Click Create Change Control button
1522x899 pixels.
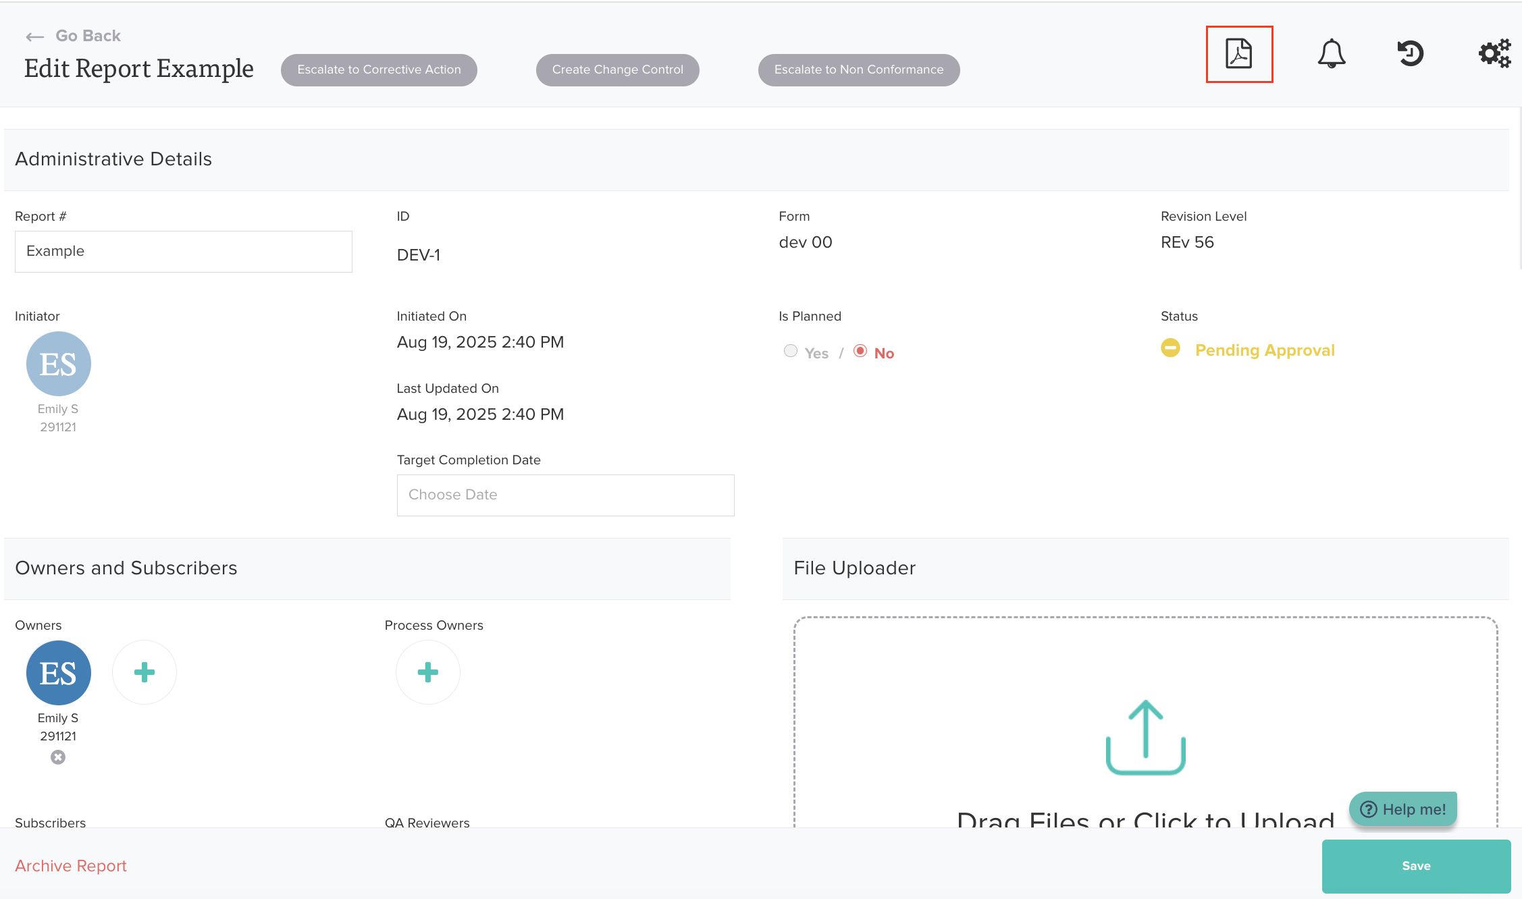(x=617, y=70)
